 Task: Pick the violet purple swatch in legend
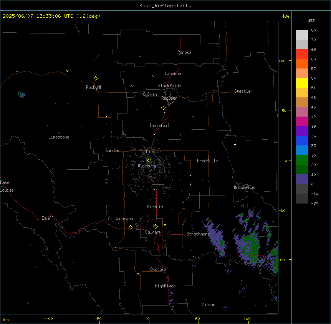point(302,131)
